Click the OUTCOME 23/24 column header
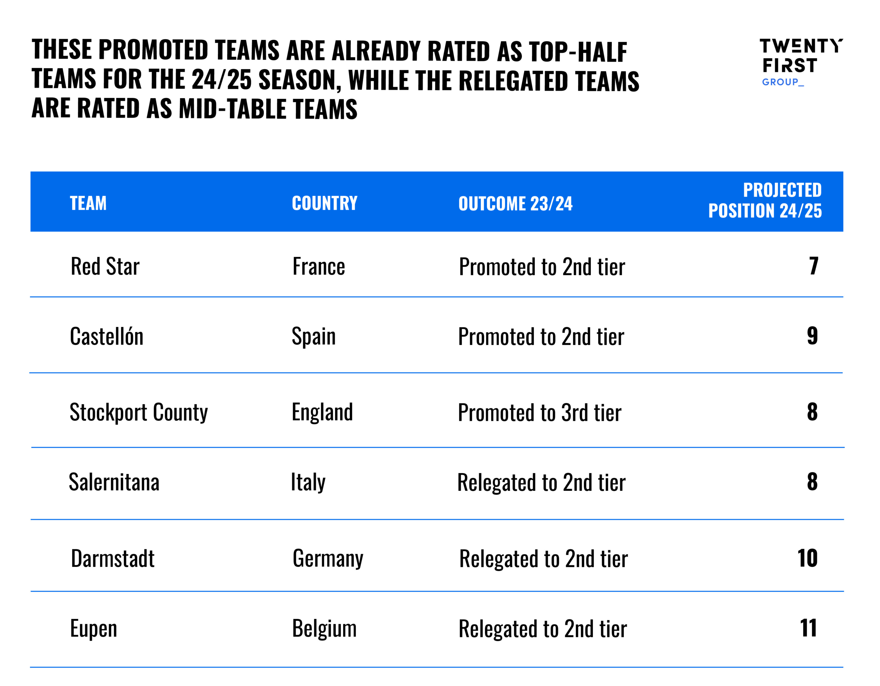This screenshot has height=686, width=880. [x=515, y=204]
